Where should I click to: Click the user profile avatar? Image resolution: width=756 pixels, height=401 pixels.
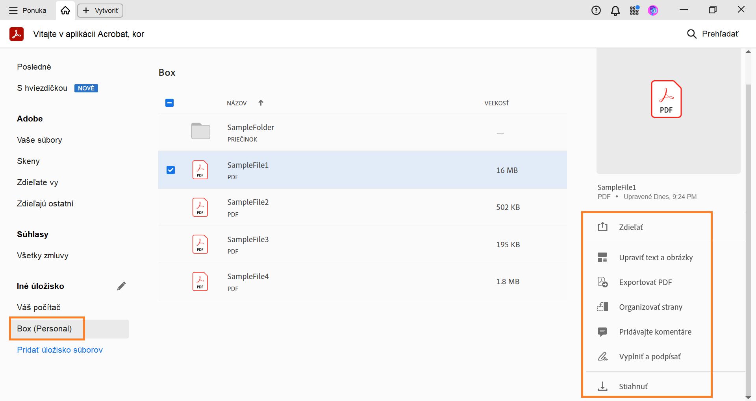[653, 11]
